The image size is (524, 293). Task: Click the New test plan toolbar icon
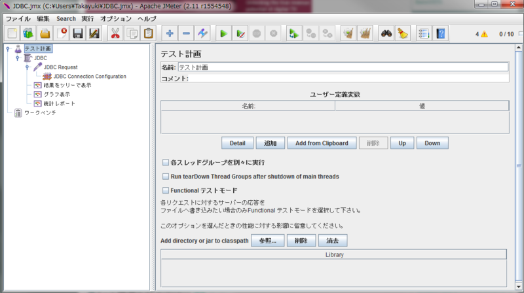pyautogui.click(x=12, y=33)
